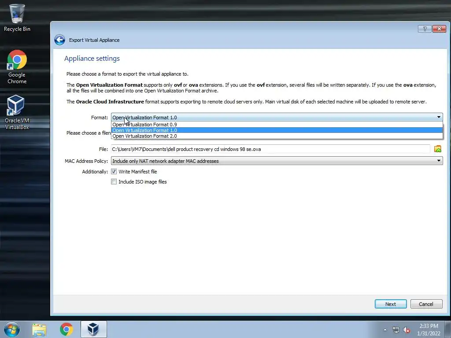Click the help question mark button
The image size is (451, 338).
(x=425, y=29)
